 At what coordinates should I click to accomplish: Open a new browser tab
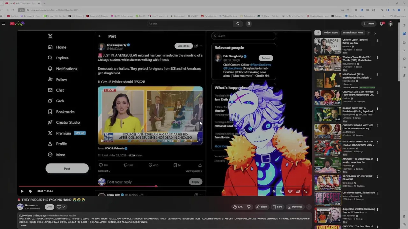[x=44, y=3]
